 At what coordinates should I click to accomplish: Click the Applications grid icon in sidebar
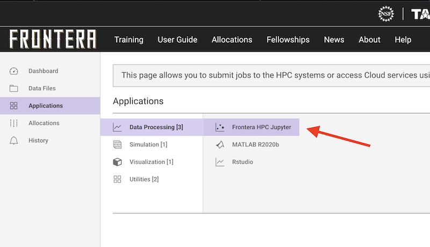coord(14,105)
